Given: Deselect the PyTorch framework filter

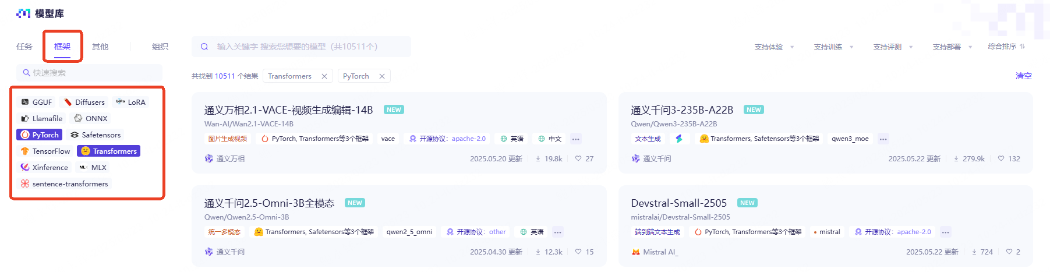Looking at the screenshot, I should 40,135.
